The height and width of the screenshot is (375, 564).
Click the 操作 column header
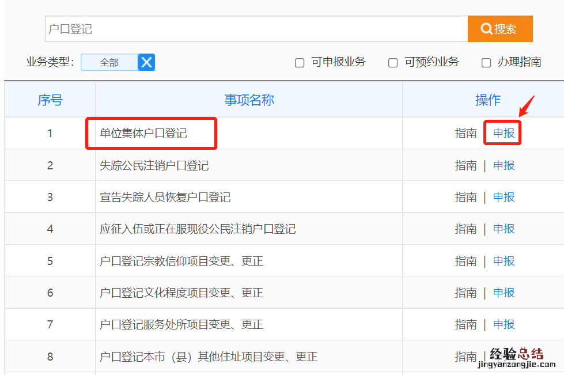click(x=487, y=100)
